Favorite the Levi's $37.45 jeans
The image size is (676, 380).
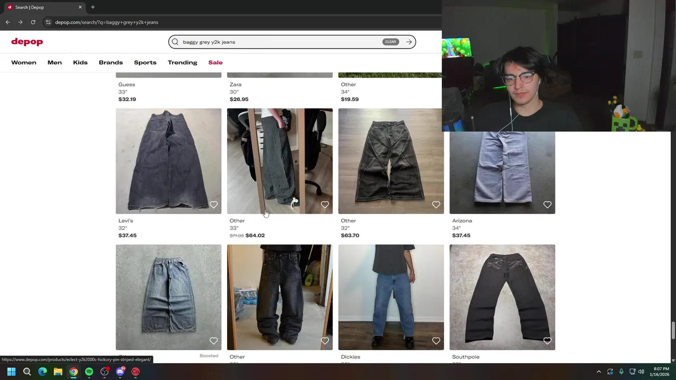point(213,205)
